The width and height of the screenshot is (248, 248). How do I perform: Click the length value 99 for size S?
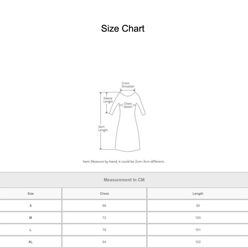(x=198, y=206)
